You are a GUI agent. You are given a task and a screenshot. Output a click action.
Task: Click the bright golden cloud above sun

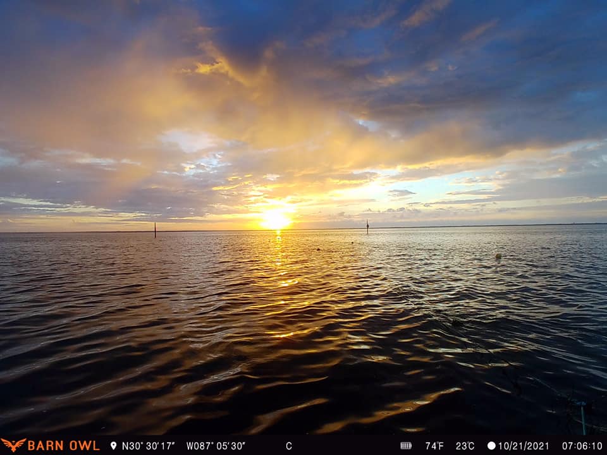[215, 66]
